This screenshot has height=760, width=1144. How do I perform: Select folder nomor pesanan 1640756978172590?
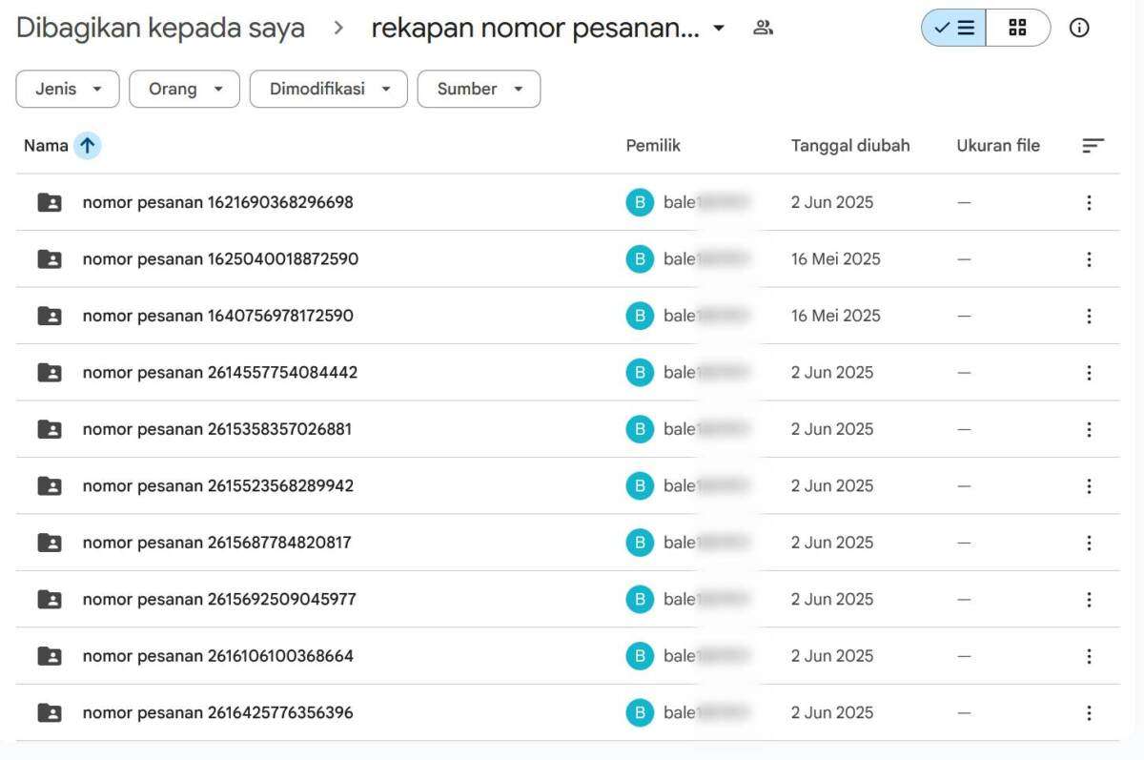point(217,316)
